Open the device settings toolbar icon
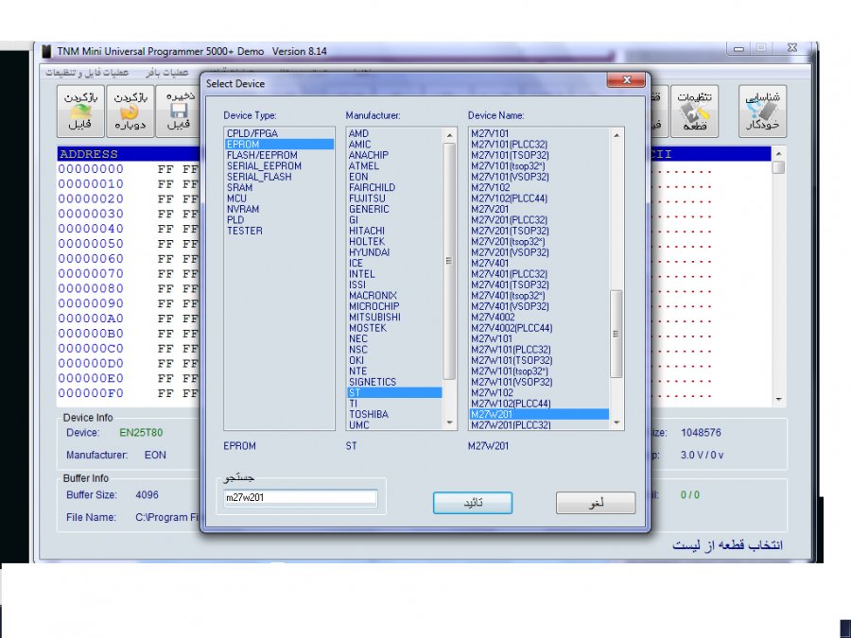This screenshot has height=638, width=851. [694, 111]
